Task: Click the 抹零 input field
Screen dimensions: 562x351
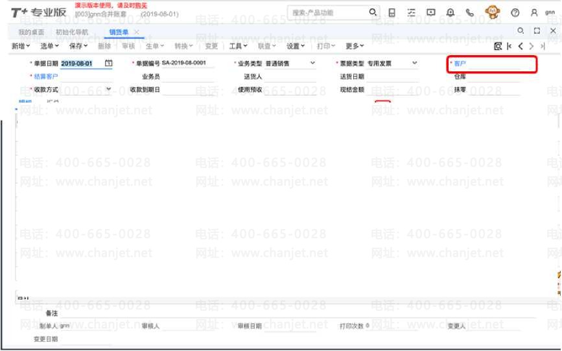Action: [494, 90]
